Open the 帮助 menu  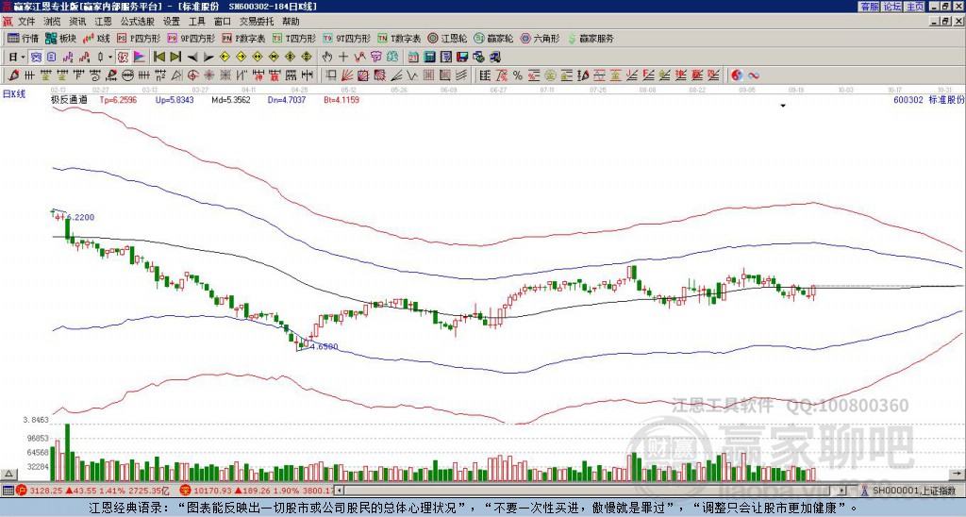click(x=291, y=22)
